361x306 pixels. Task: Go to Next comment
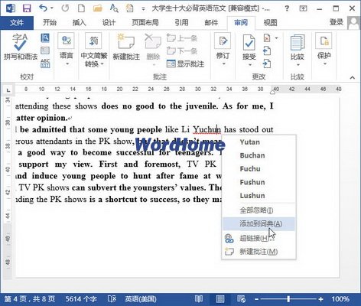pos(182,50)
